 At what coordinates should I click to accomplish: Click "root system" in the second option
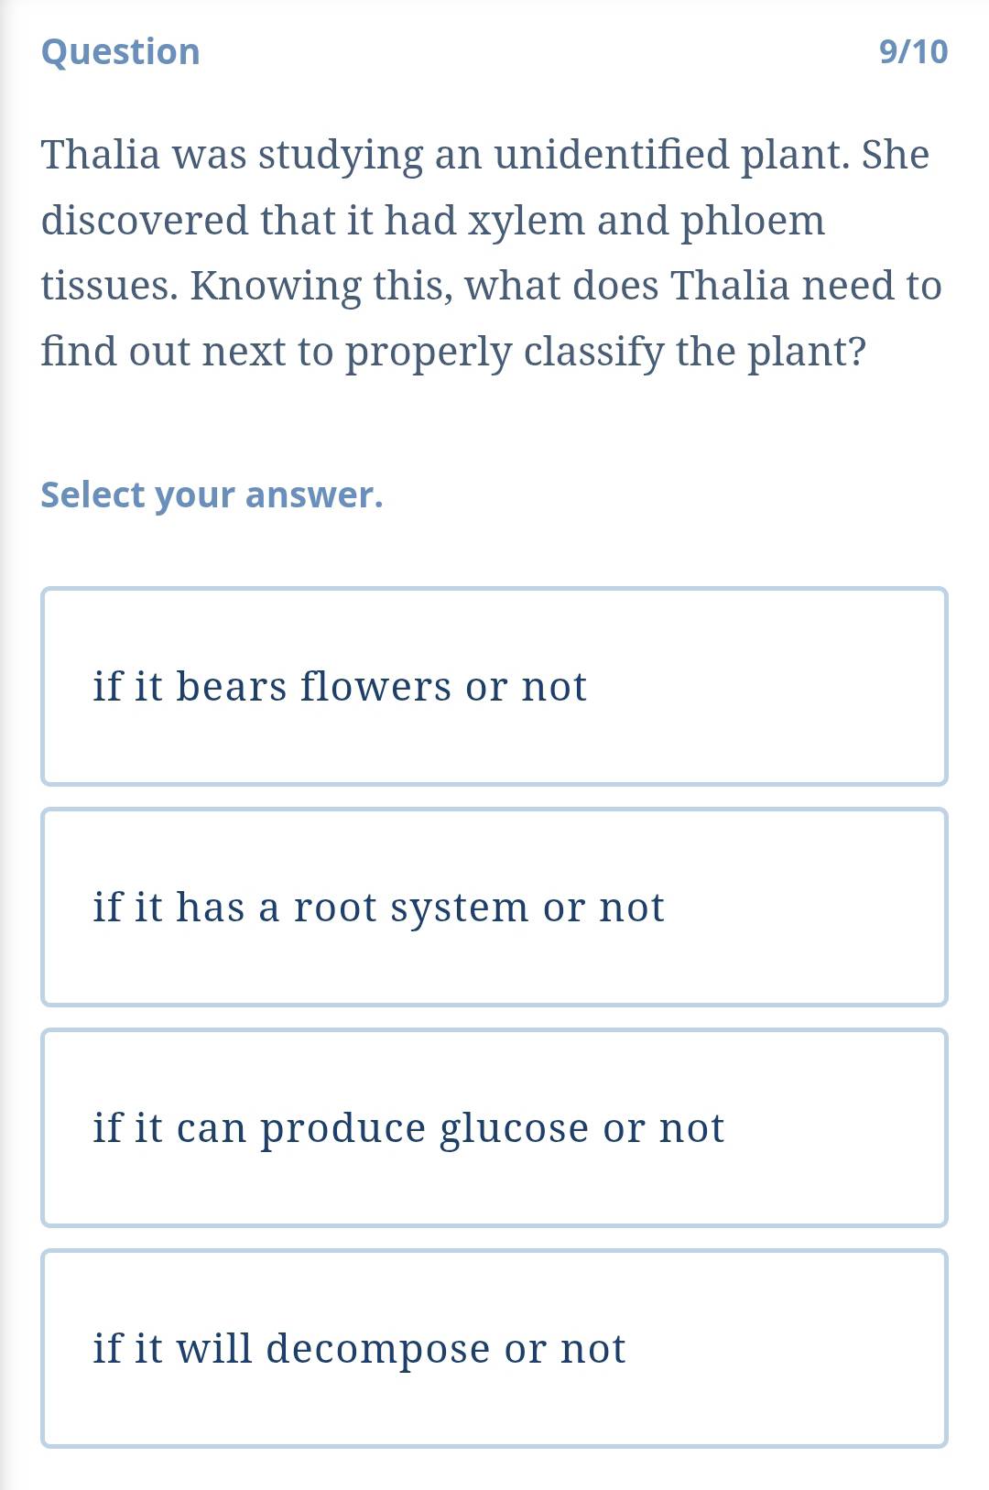click(x=410, y=908)
